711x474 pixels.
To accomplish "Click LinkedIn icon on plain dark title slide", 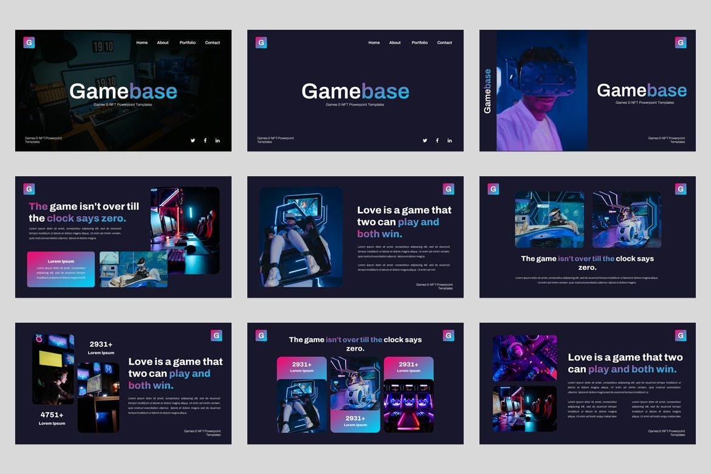I will coord(450,140).
